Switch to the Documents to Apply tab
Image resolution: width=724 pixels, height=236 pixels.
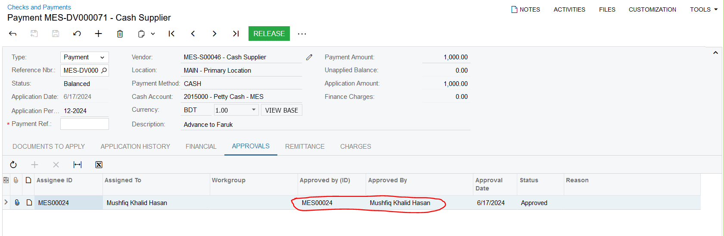tap(49, 147)
